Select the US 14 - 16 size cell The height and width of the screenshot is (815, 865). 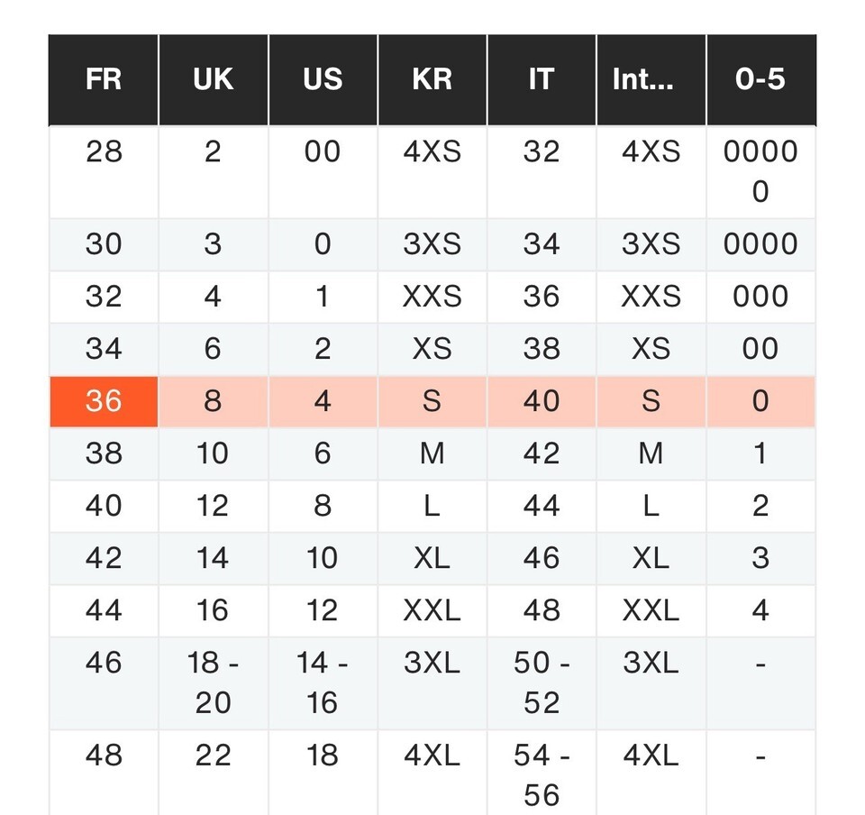pyautogui.click(x=323, y=682)
